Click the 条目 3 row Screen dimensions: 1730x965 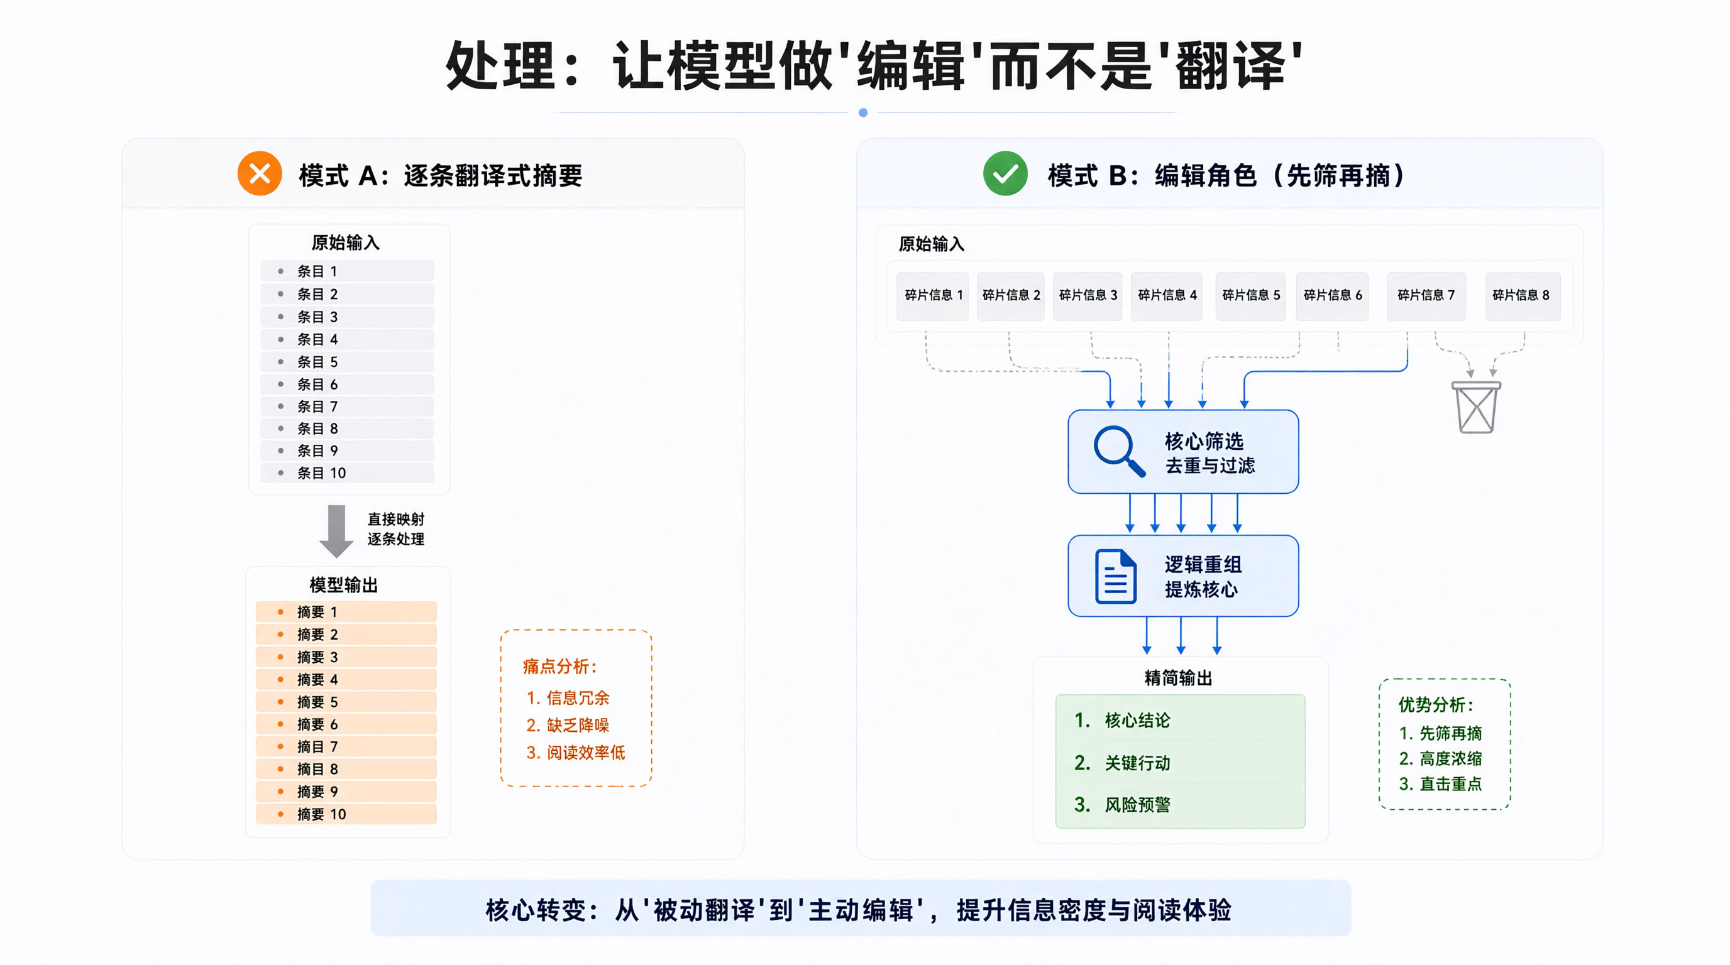click(347, 317)
